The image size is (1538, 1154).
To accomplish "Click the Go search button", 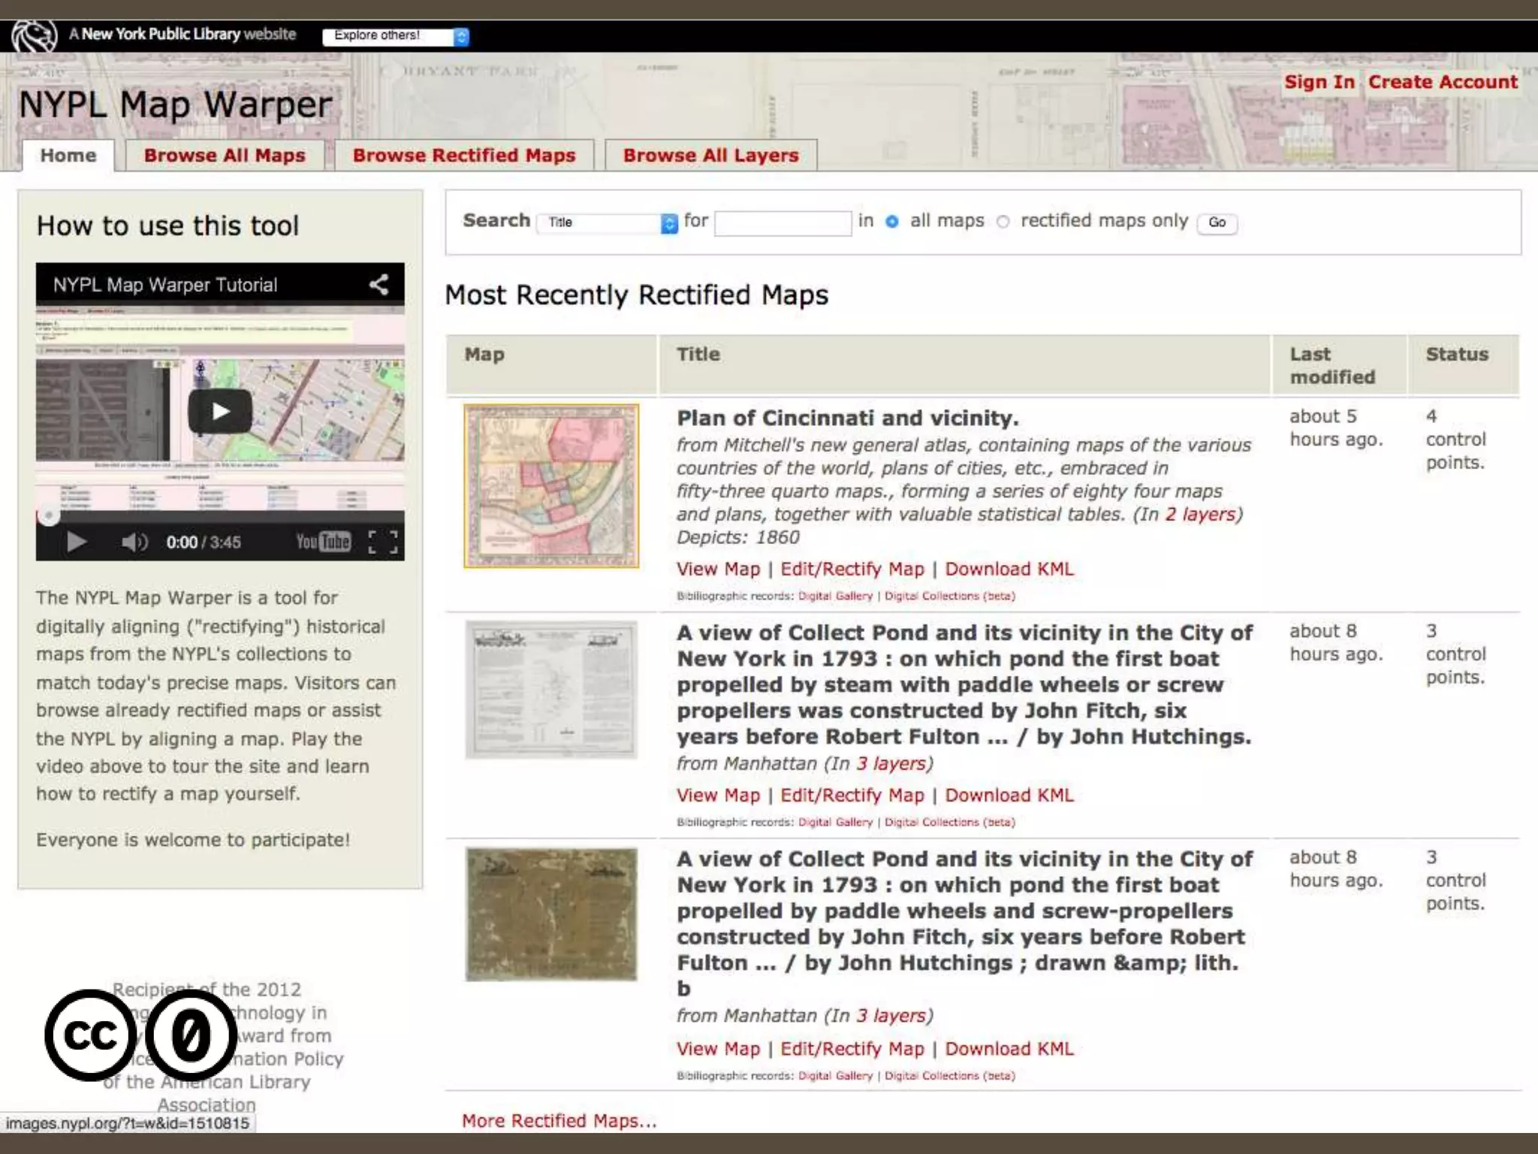I will (x=1217, y=222).
